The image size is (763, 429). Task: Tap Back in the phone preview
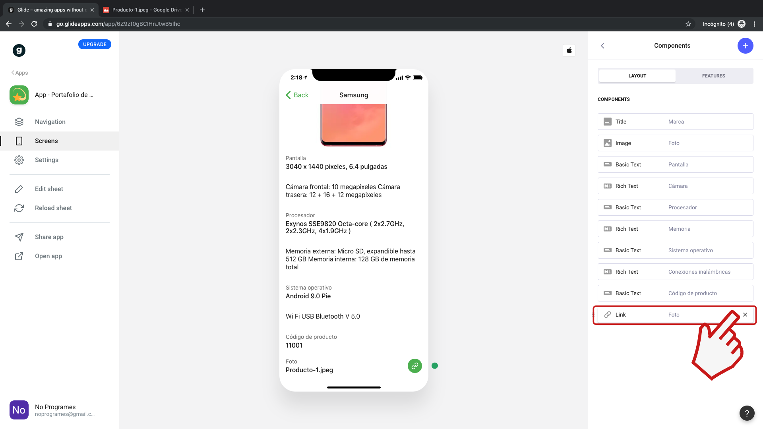pos(297,95)
